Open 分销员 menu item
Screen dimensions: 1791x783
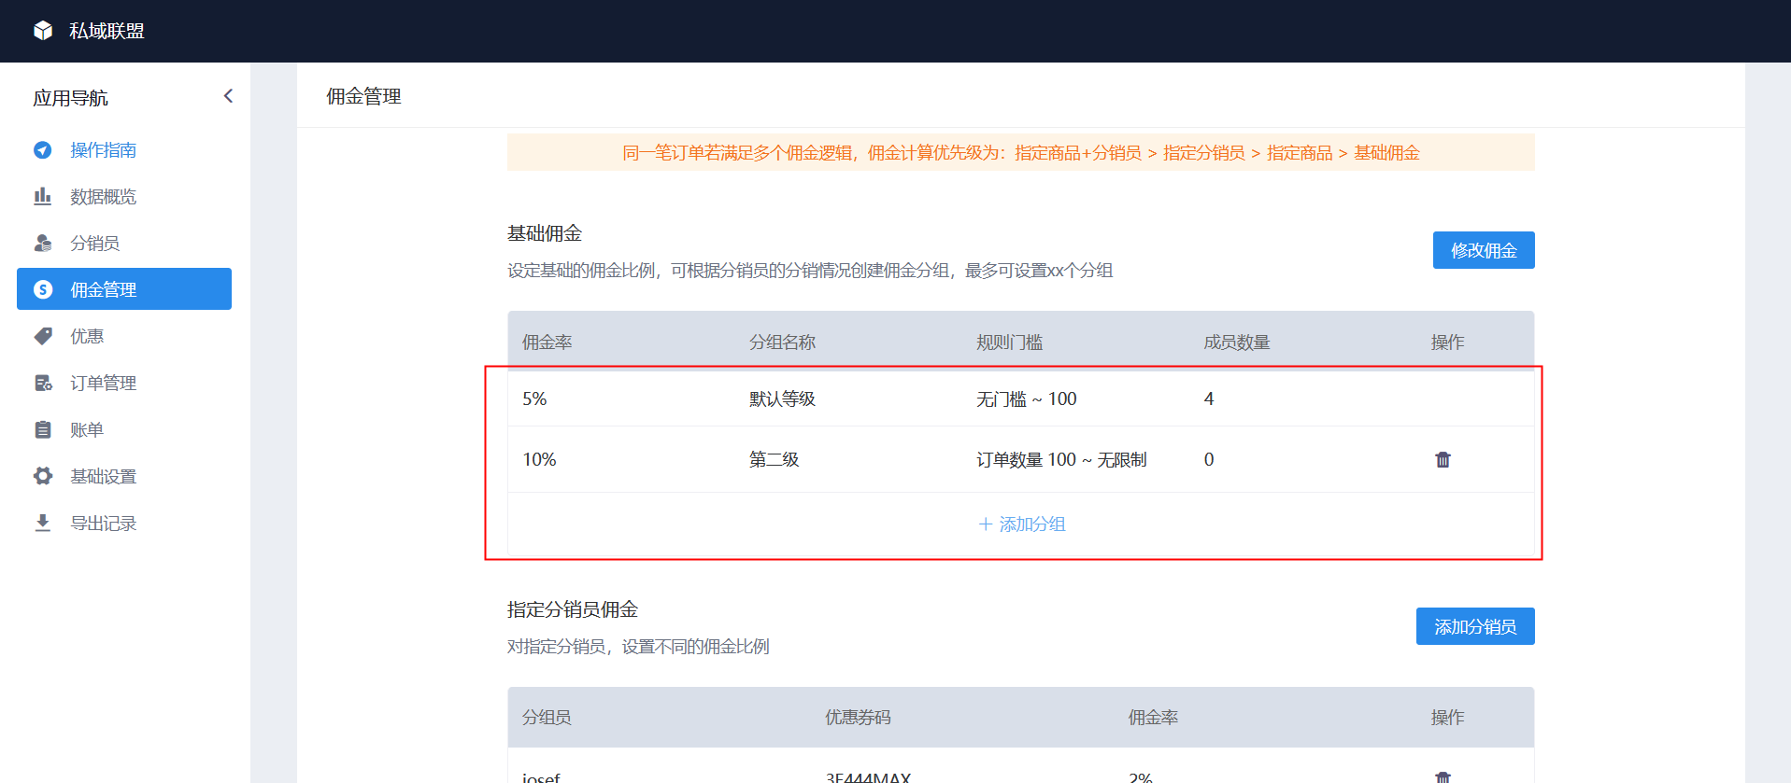tap(94, 244)
